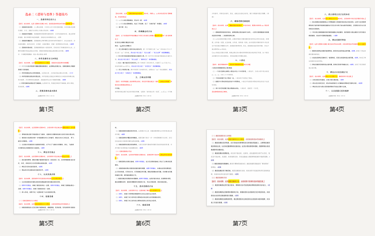Select the page 7 thumbnail

pyautogui.click(x=240, y=168)
